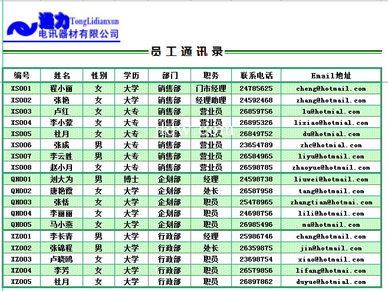Open the duyue@hotmail.com email address
Screen dimensions: 388x291
click(x=331, y=282)
